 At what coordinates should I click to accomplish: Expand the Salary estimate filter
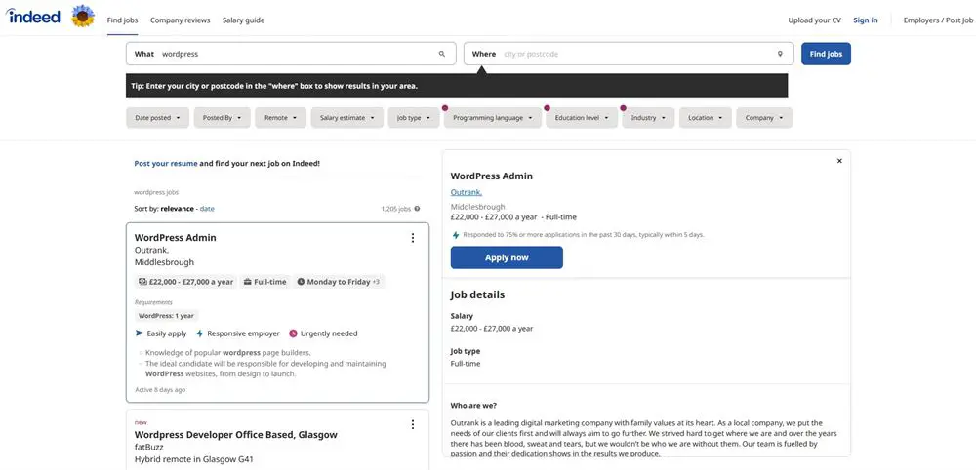click(x=347, y=117)
